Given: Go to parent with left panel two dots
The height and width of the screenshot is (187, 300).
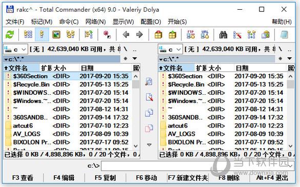Looking at the screenshot, I should 135,50.
